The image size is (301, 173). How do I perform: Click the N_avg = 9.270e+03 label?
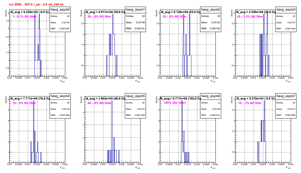click(x=256, y=98)
